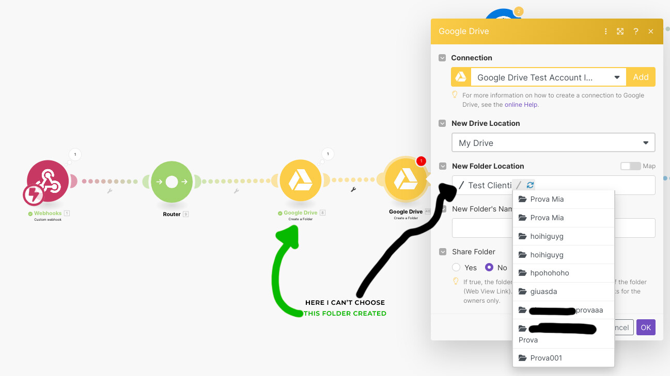670x376 pixels.
Task: Click the Google Drive logo in Connection field
Action: click(x=461, y=77)
